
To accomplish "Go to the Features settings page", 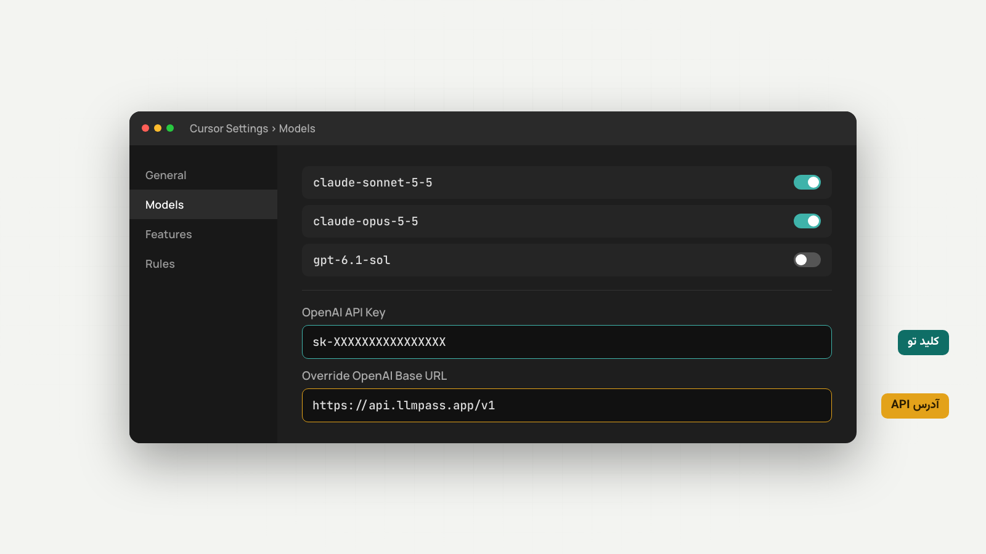I will coord(203,234).
